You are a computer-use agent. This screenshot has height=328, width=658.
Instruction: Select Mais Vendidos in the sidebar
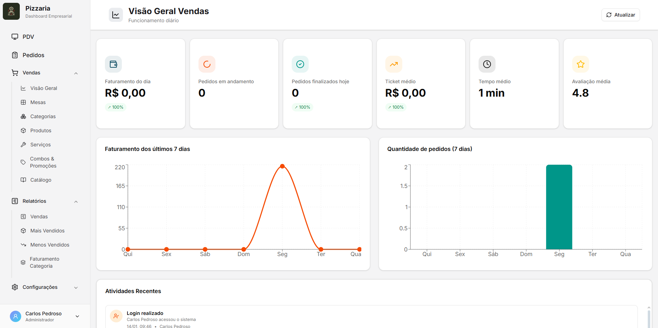click(47, 230)
